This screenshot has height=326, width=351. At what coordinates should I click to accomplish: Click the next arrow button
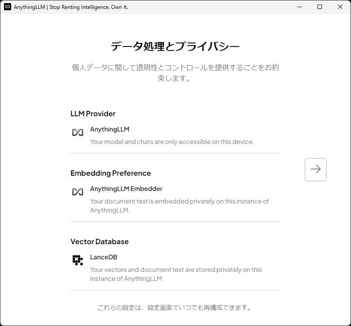[x=315, y=169]
